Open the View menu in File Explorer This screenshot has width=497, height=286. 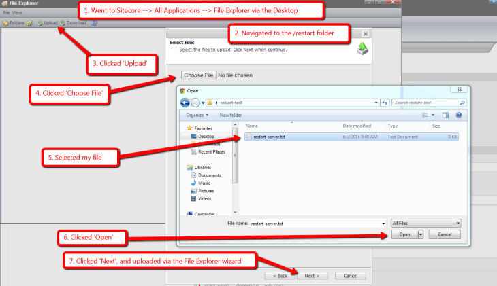[x=17, y=13]
